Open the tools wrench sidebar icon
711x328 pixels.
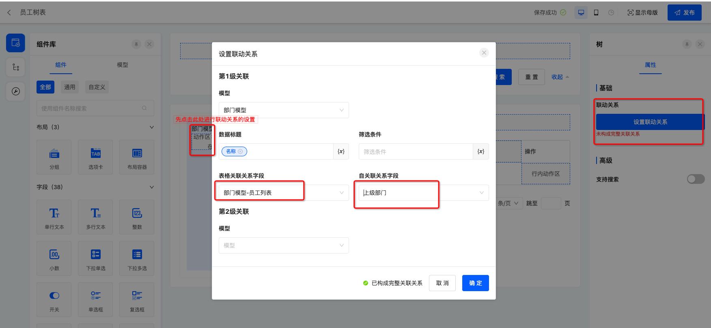click(x=16, y=91)
